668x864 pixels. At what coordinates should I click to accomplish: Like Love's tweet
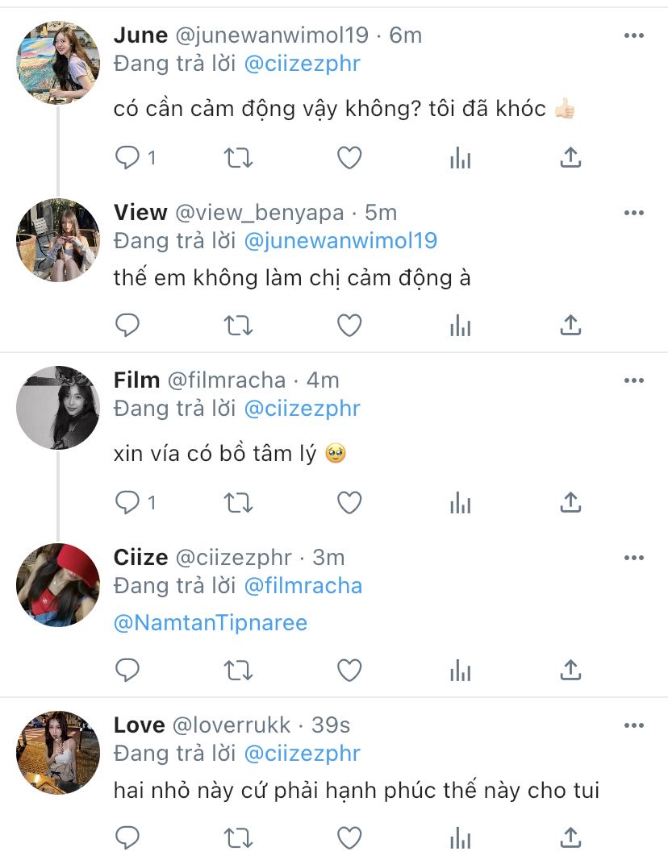349,838
